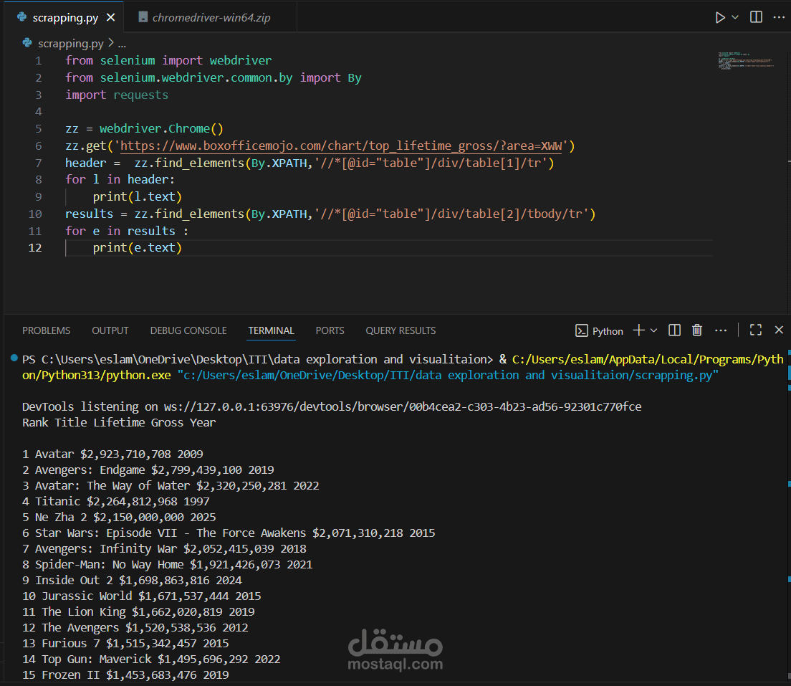Create a new terminal with plus icon

[x=638, y=330]
